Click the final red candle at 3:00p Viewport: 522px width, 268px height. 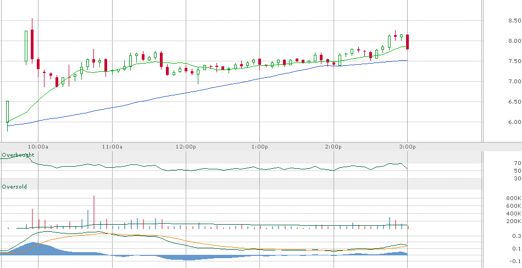pos(408,42)
